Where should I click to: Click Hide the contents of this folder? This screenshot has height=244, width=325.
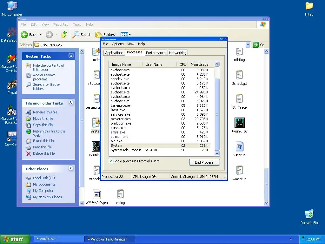point(49,67)
